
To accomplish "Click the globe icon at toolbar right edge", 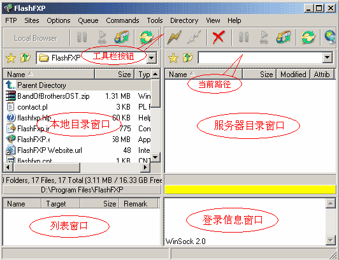I will click(x=330, y=38).
